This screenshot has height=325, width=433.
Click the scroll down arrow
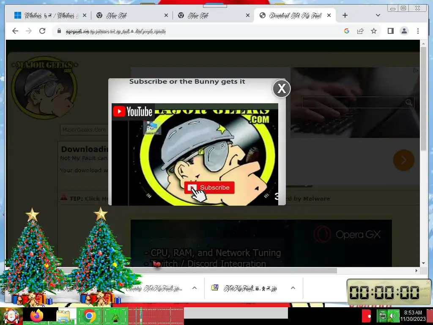[x=423, y=263]
